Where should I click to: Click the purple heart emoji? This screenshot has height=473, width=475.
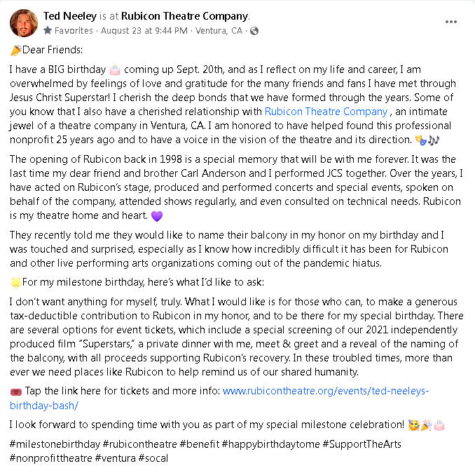[157, 217]
